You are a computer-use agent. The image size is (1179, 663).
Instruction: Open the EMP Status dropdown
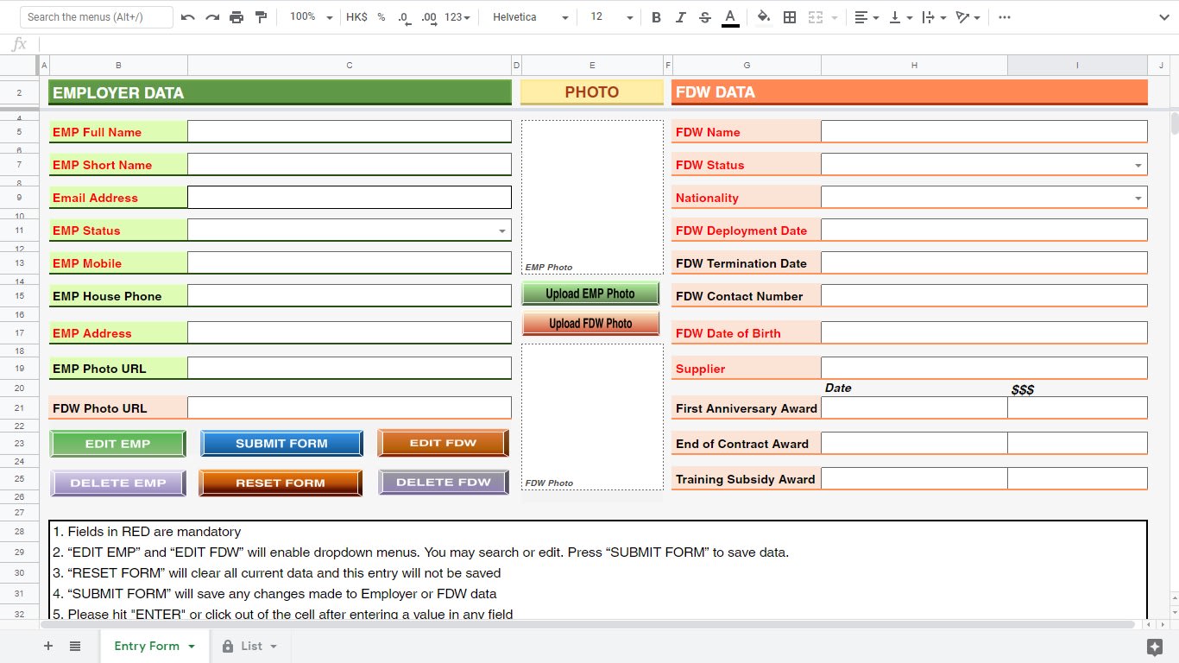click(502, 230)
